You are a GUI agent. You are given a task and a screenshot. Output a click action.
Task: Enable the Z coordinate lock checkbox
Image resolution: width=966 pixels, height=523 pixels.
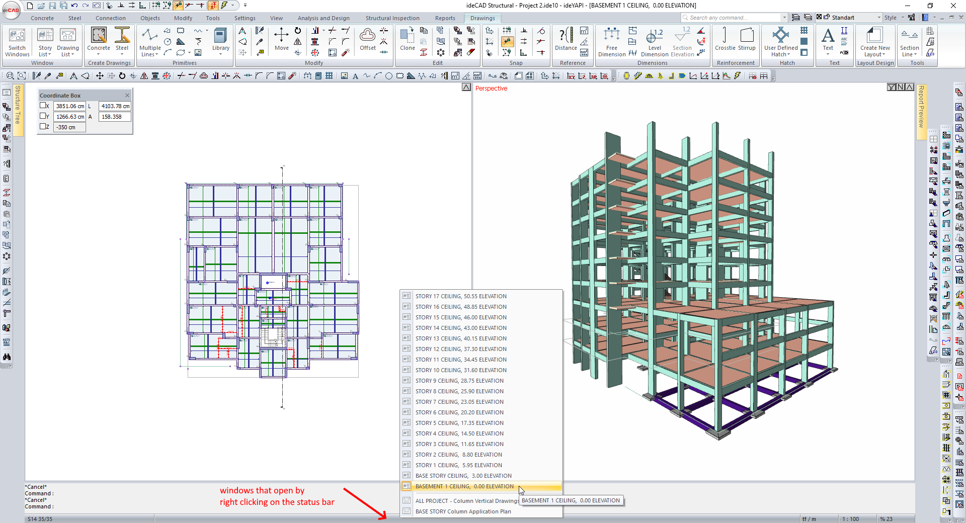pos(43,127)
